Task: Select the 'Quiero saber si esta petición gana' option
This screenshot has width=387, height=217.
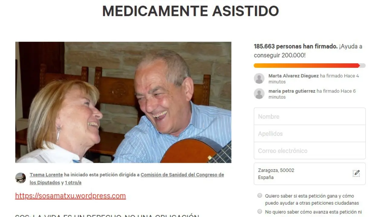Action: (260, 196)
